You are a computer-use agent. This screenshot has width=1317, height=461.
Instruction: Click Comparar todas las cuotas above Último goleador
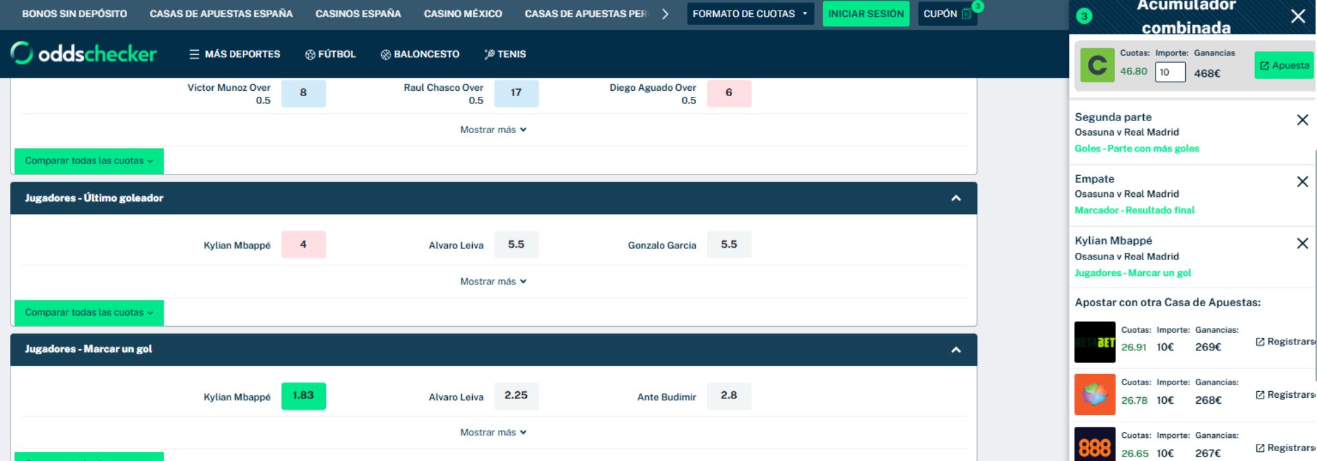tap(89, 161)
